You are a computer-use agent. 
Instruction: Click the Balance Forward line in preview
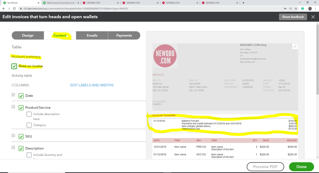click(x=190, y=121)
